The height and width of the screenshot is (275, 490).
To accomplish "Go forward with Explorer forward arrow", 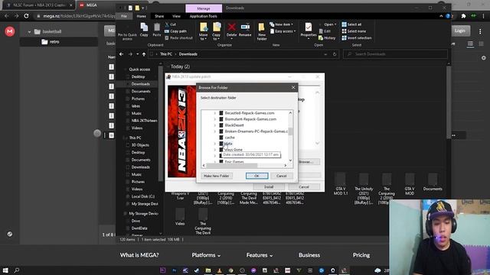I will click(x=130, y=54).
